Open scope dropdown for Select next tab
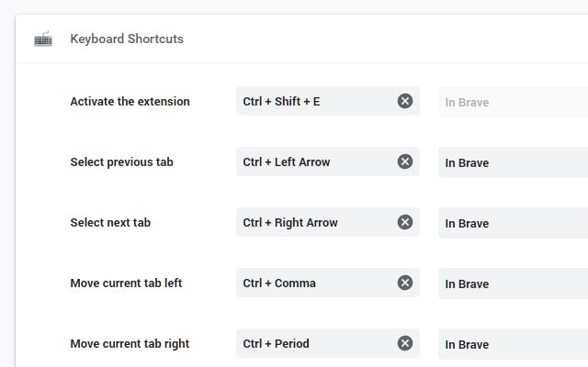The width and height of the screenshot is (588, 367). pos(513,223)
